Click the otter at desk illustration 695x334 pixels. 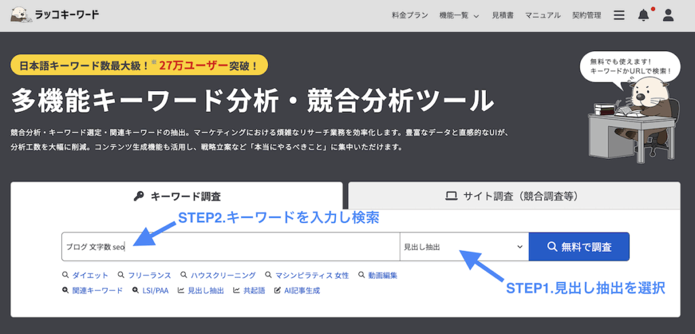(634, 121)
